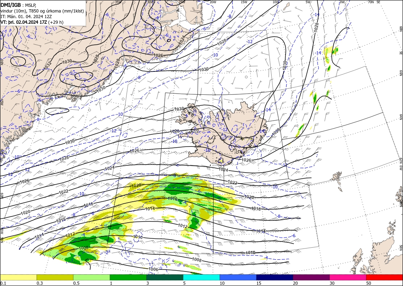
Task: Click the legend value '0.3'
Action: 39,283
